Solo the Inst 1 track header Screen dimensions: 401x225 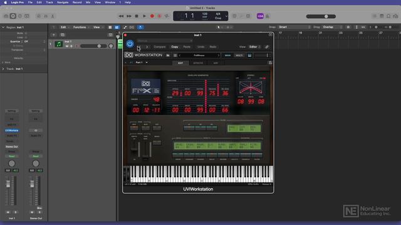(x=71, y=46)
